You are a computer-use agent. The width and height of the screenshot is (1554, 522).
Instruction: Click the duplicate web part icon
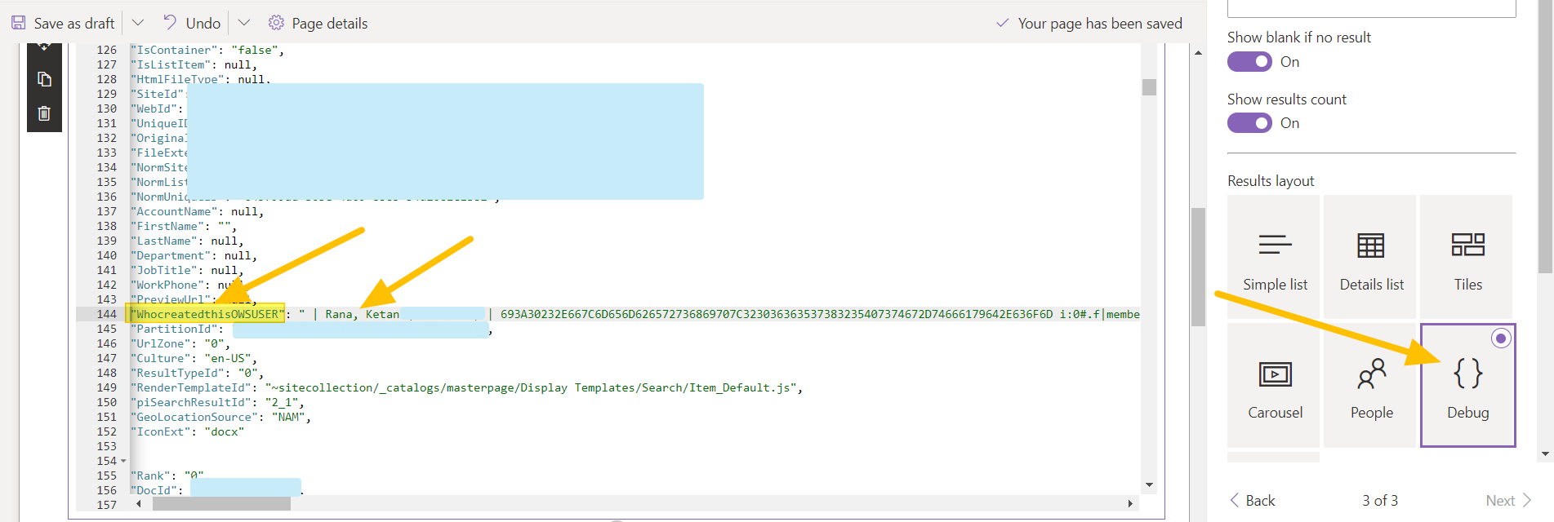pyautogui.click(x=44, y=79)
